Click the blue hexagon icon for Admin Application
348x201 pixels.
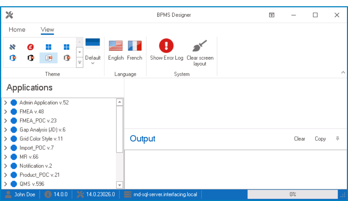[14, 102]
